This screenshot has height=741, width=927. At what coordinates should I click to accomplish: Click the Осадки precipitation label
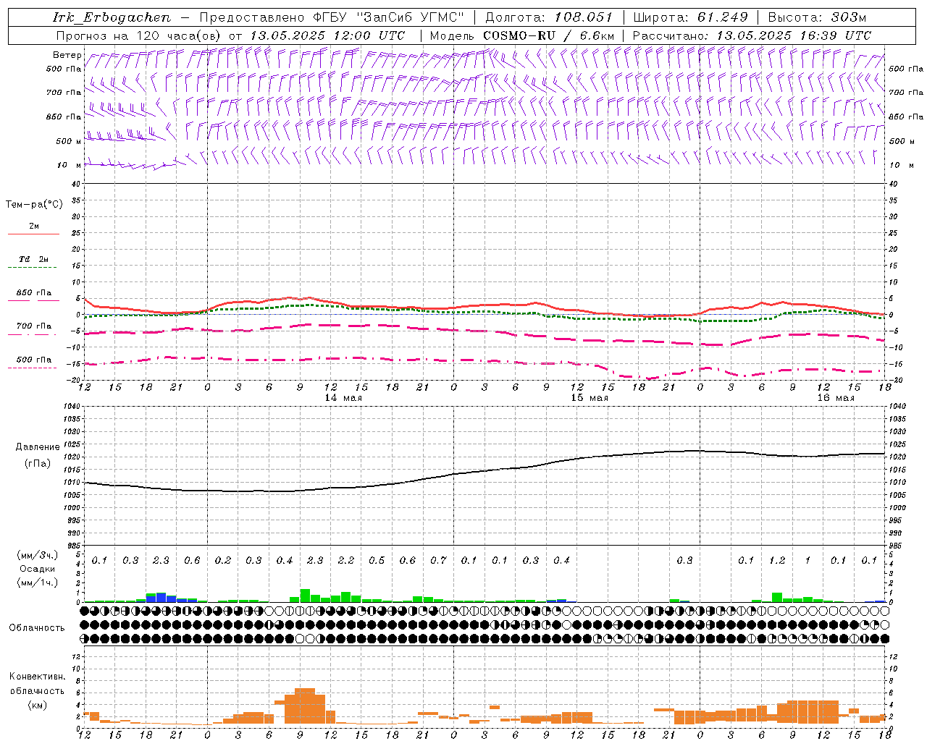point(36,569)
